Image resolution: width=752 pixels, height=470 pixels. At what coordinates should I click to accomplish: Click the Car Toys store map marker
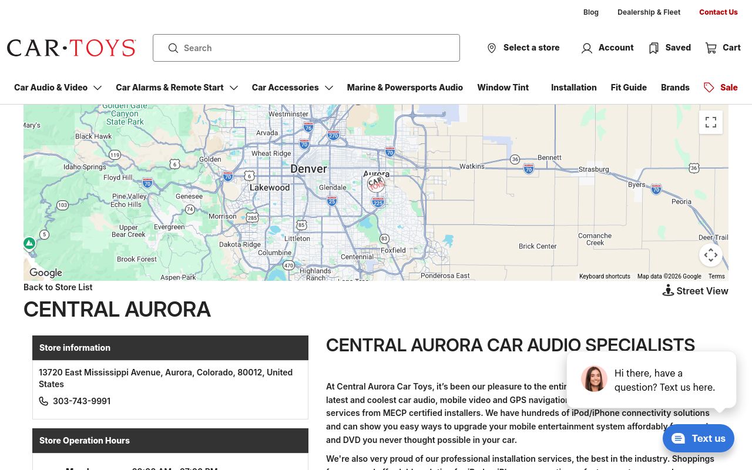(x=376, y=183)
